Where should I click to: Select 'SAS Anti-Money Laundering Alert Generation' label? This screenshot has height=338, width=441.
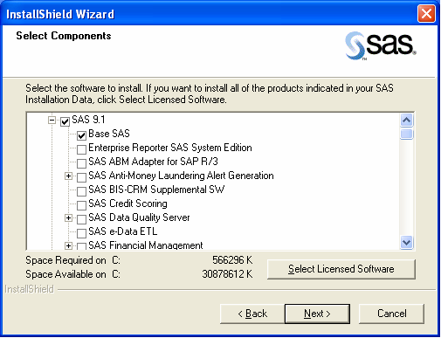click(x=181, y=176)
